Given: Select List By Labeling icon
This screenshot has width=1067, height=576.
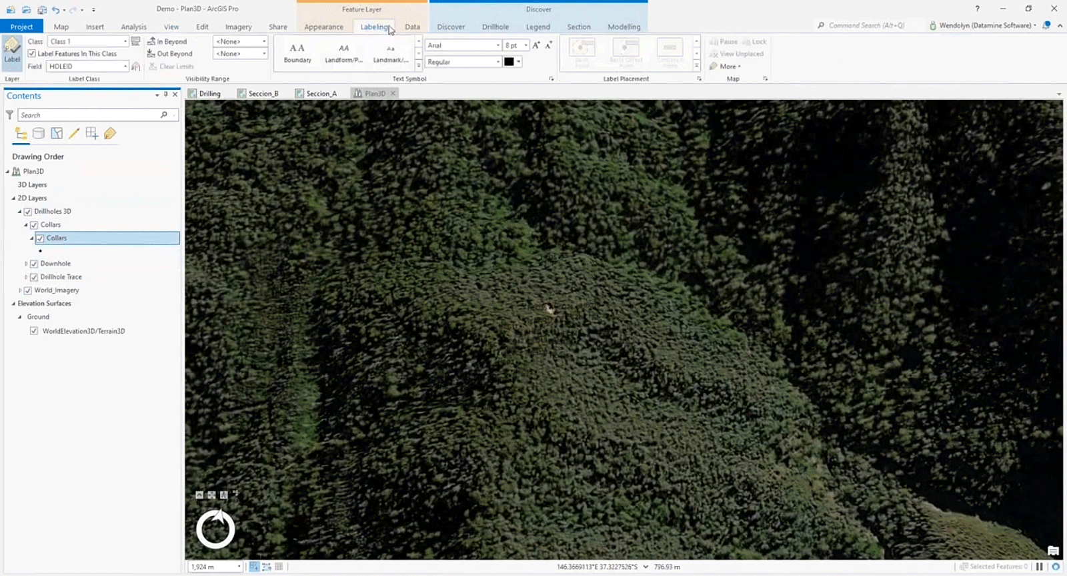Looking at the screenshot, I should tap(110, 134).
